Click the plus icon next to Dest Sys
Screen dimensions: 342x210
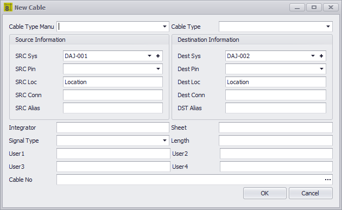(321, 56)
